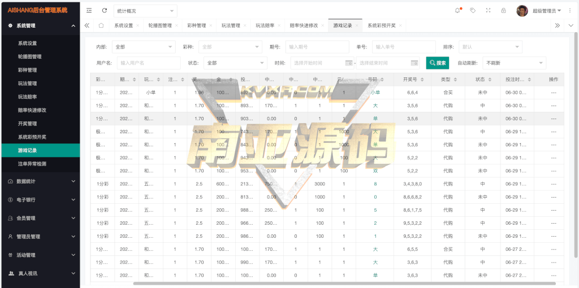Sort by 类型 column arrows
The width and height of the screenshot is (579, 288).
(x=455, y=79)
